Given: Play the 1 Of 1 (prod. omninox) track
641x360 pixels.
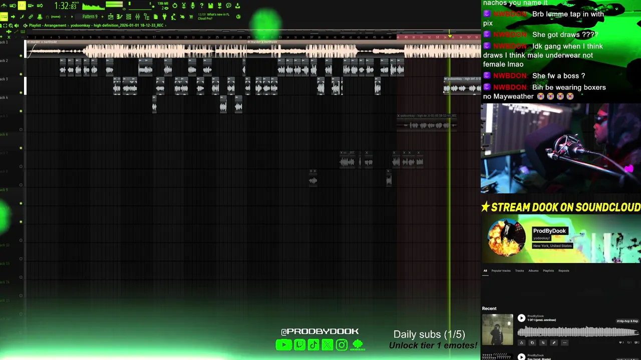Looking at the screenshot, I should click(521, 318).
